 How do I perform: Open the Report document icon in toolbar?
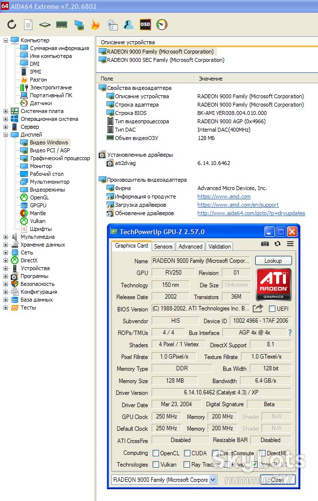point(28,25)
